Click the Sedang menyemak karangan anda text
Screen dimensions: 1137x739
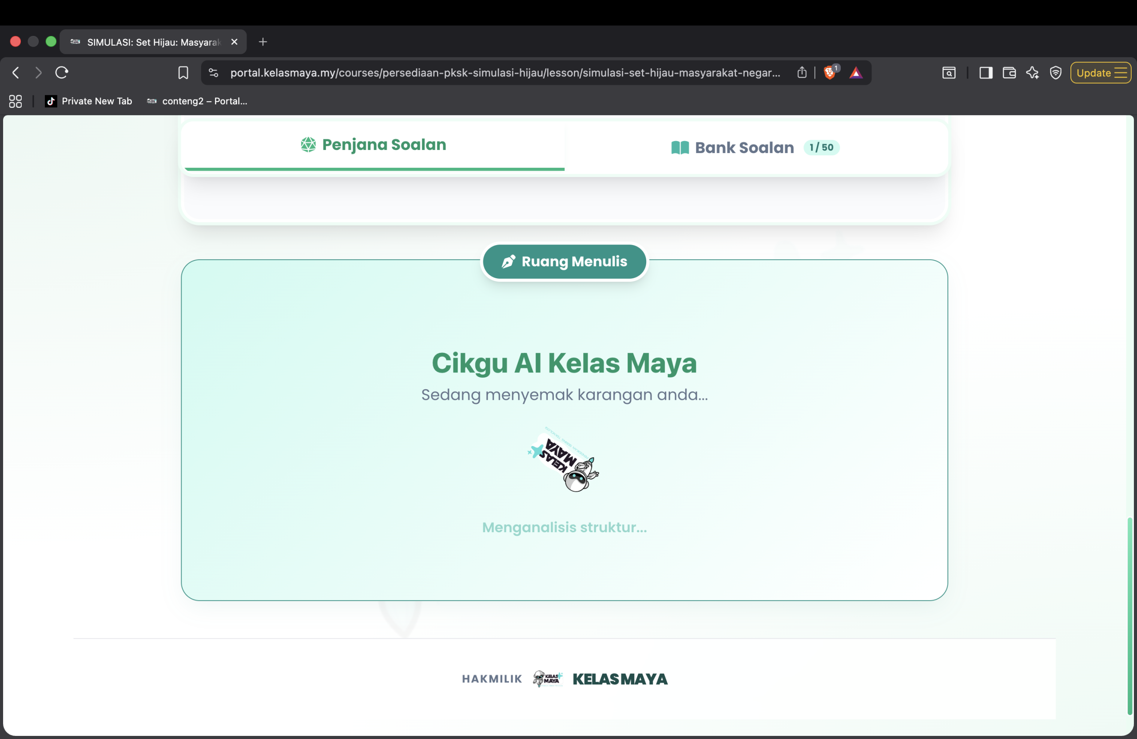point(564,395)
